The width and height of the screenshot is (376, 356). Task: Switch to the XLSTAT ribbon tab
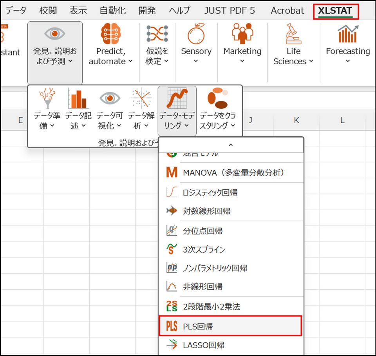335,11
